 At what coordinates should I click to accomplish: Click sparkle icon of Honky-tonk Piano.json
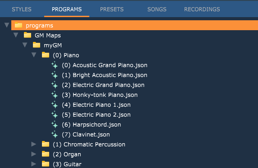pyautogui.click(x=55, y=95)
